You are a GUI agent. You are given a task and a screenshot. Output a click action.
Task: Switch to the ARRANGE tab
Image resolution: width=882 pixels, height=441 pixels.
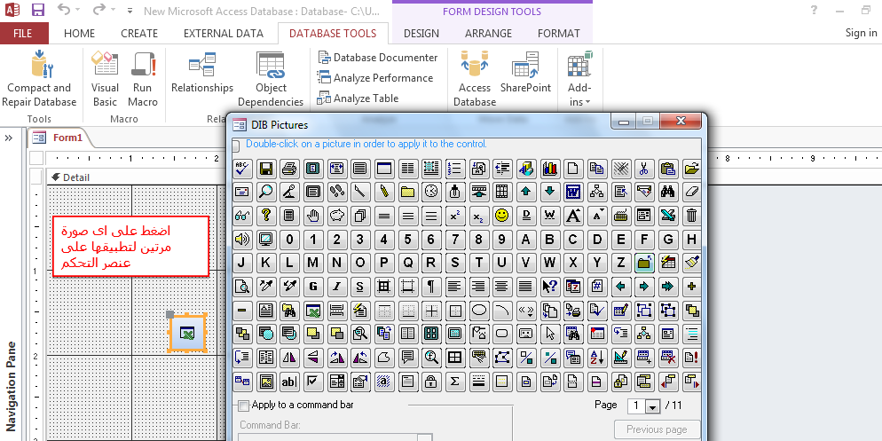click(488, 33)
